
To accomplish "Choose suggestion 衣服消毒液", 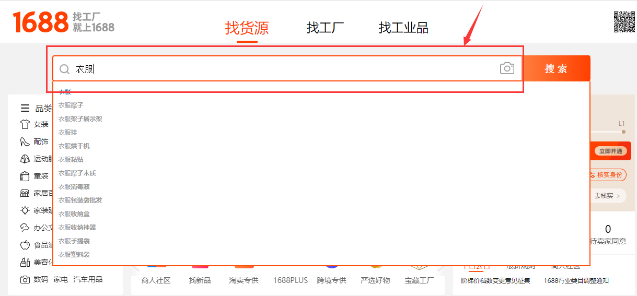I will [x=74, y=186].
